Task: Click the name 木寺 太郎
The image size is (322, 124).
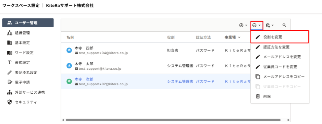Action: tap(84, 64)
